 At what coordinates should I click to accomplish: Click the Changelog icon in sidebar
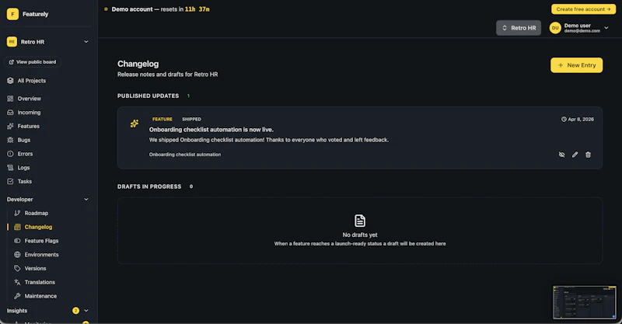[17, 227]
